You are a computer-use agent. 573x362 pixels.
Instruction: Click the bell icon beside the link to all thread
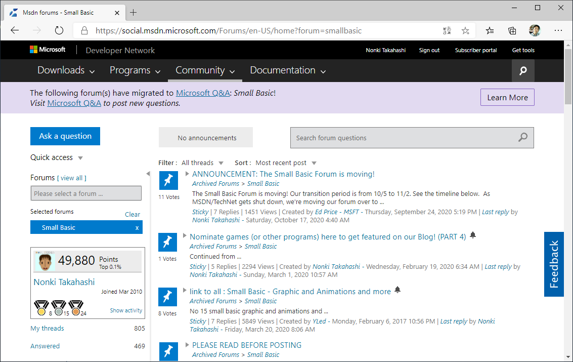398,290
